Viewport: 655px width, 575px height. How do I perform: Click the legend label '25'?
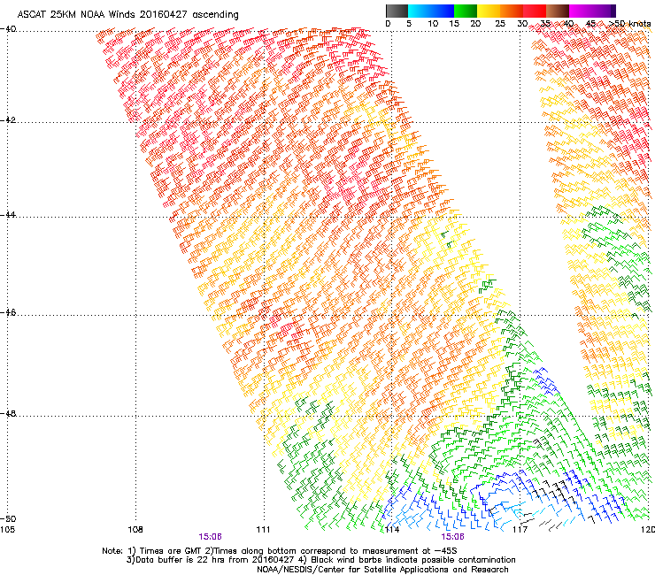tap(500, 24)
